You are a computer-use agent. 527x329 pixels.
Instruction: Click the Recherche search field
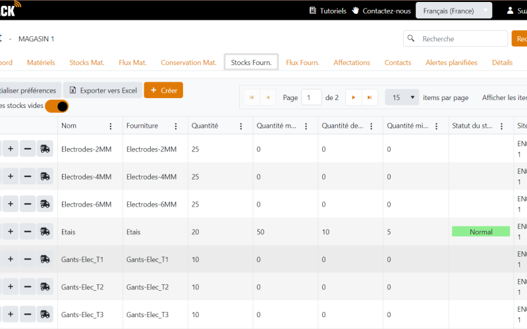tap(455, 39)
